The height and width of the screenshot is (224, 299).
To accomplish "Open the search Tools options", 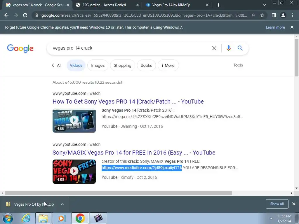I will click(238, 65).
